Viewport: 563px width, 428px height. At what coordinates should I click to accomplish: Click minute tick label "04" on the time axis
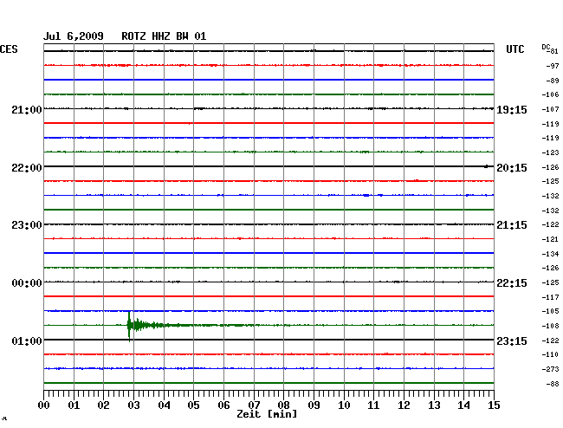click(x=164, y=405)
